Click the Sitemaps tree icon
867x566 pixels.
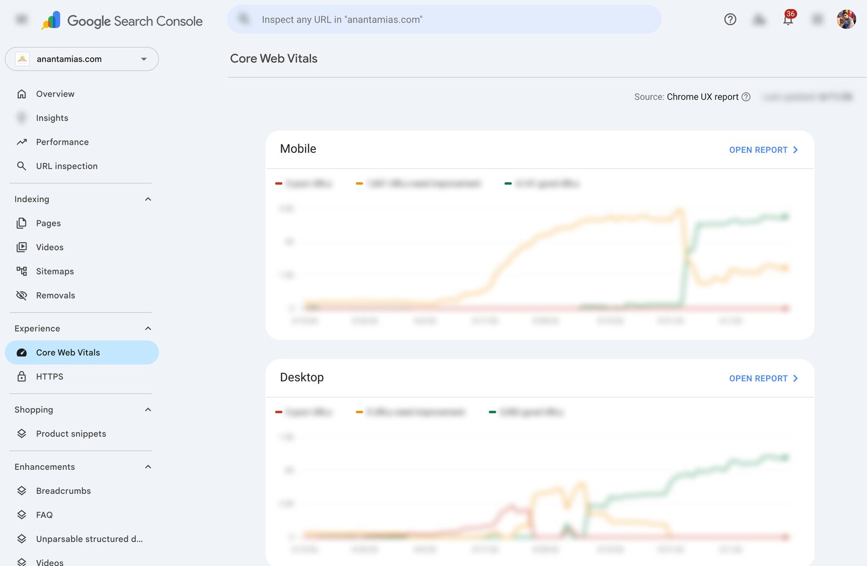(x=22, y=271)
